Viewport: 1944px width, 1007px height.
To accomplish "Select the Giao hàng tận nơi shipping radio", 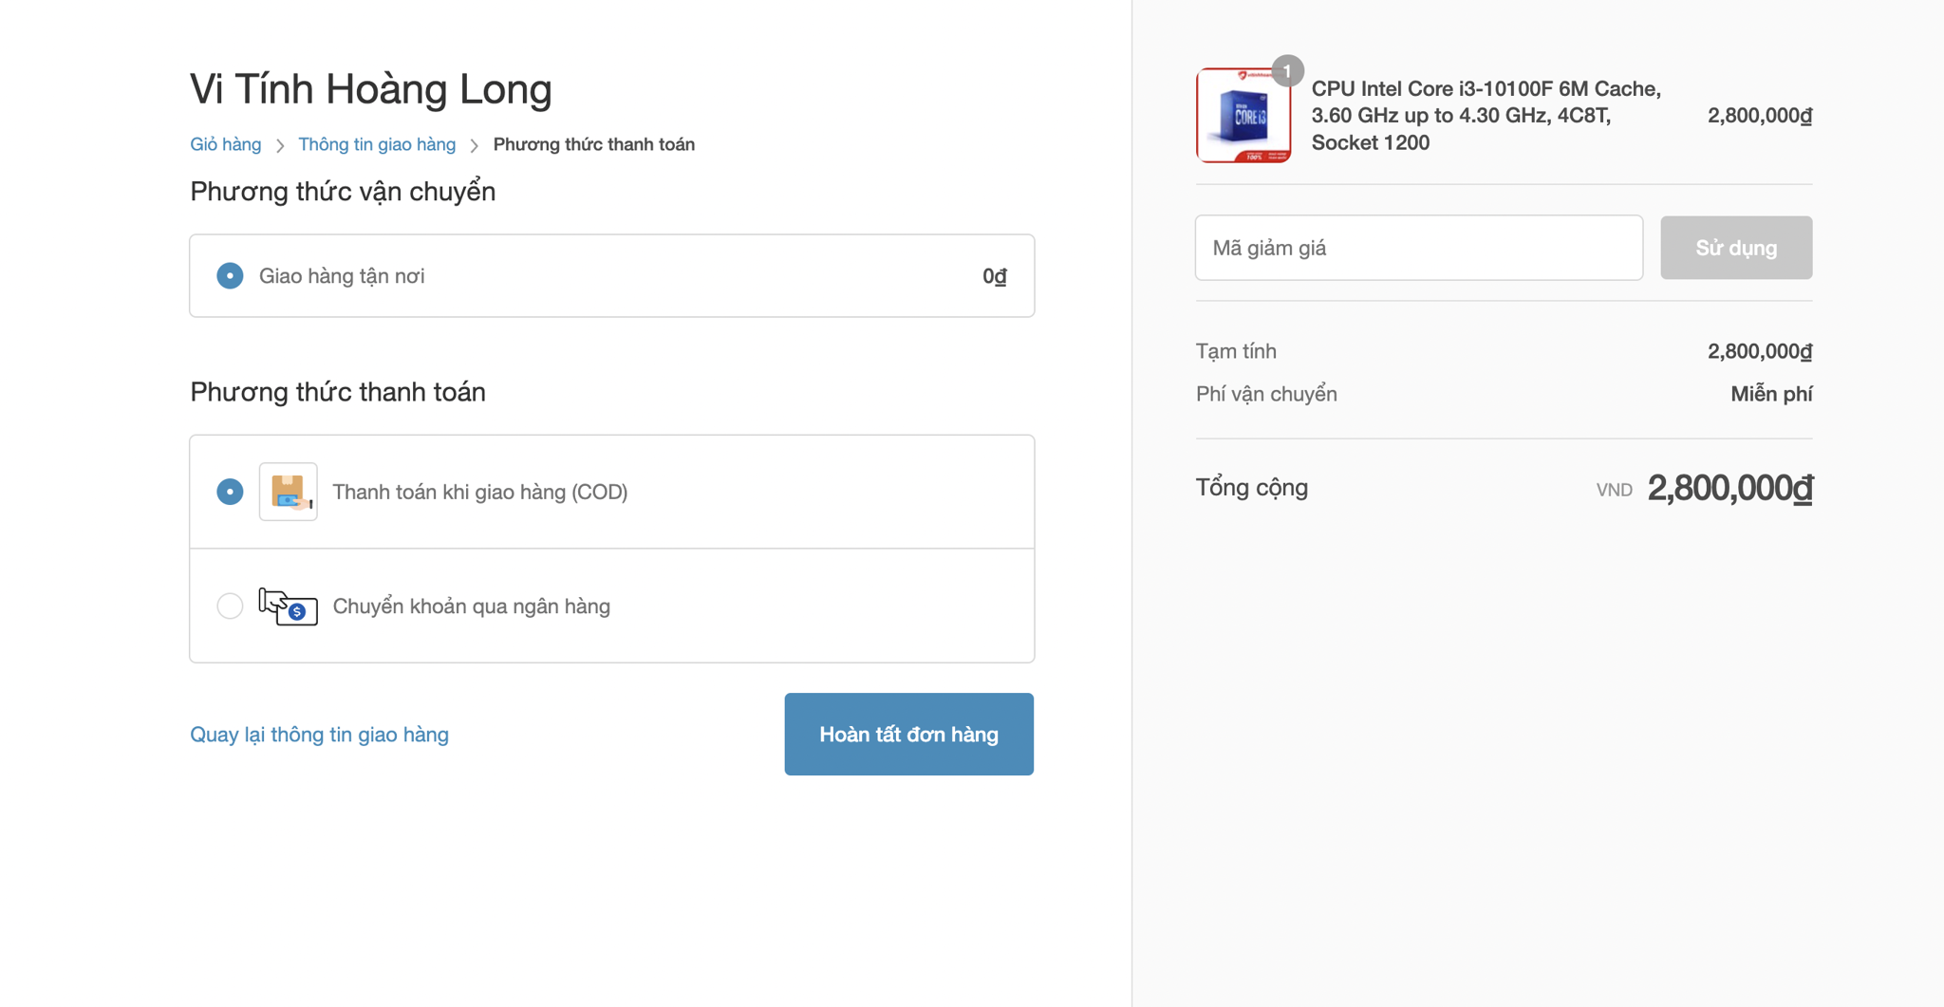I will point(230,276).
